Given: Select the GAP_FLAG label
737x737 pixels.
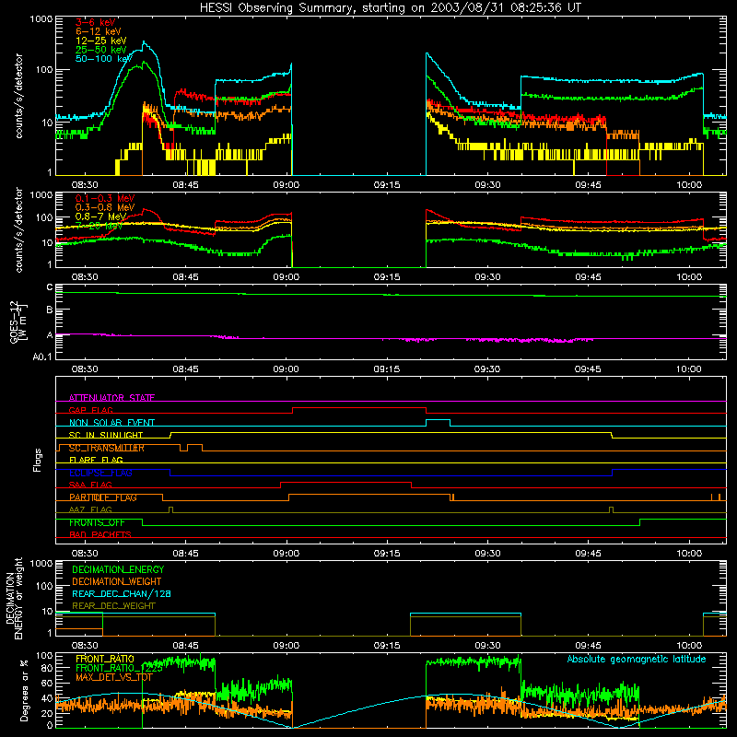Looking at the screenshot, I should [x=91, y=410].
